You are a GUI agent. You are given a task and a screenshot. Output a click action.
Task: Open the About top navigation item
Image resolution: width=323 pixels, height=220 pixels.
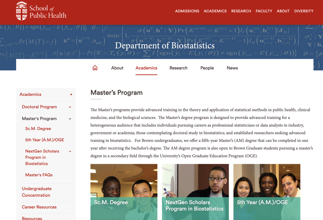[x=283, y=11]
